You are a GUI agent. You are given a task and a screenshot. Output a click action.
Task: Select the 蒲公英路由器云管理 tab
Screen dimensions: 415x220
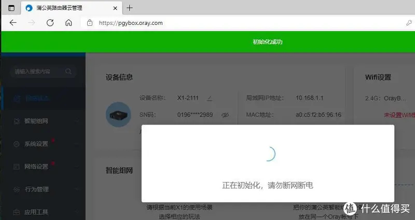tap(72, 8)
